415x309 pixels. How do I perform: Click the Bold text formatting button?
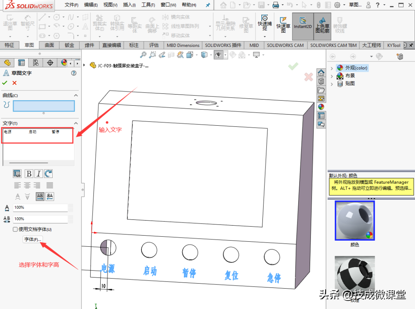coord(29,174)
